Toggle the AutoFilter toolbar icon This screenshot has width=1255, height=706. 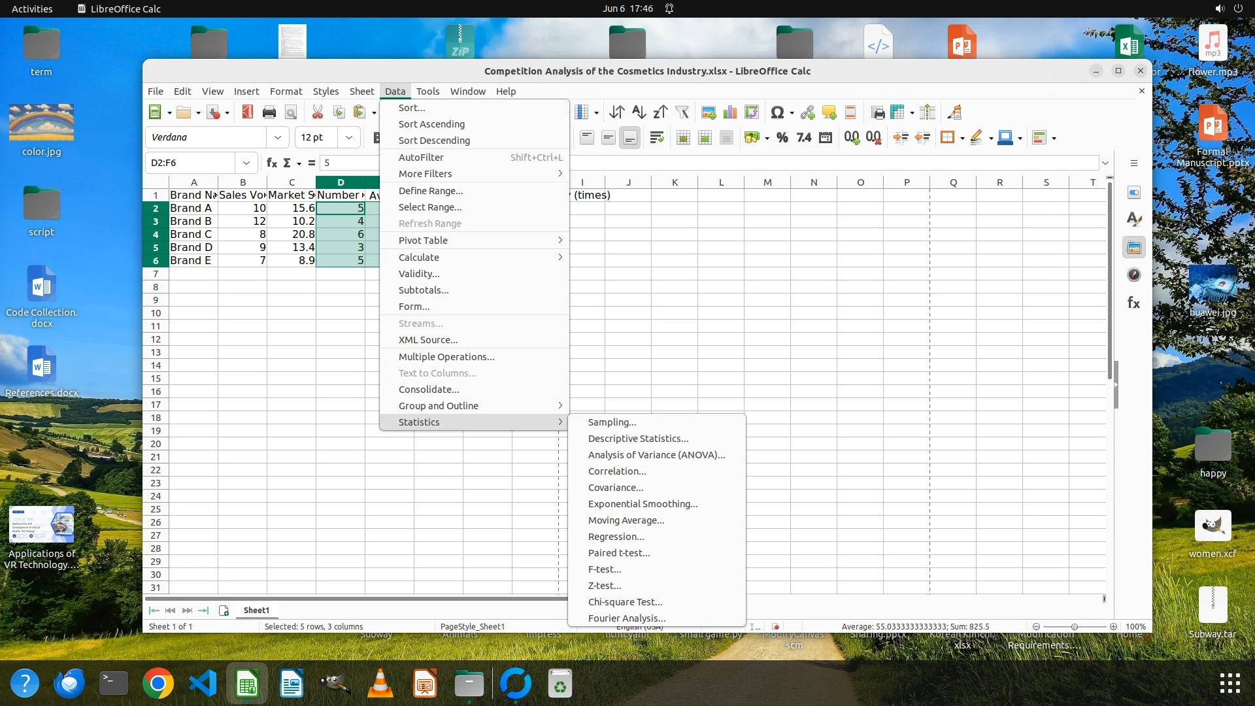[x=682, y=112]
